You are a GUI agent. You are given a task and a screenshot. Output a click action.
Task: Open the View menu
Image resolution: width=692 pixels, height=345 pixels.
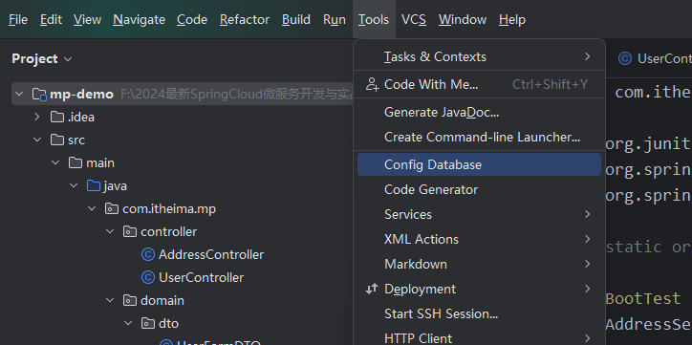[x=87, y=20]
